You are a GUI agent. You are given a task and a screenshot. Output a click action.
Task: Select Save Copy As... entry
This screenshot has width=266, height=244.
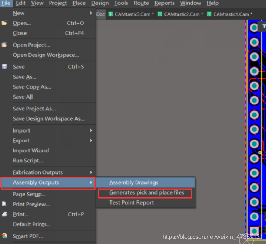tap(48, 87)
